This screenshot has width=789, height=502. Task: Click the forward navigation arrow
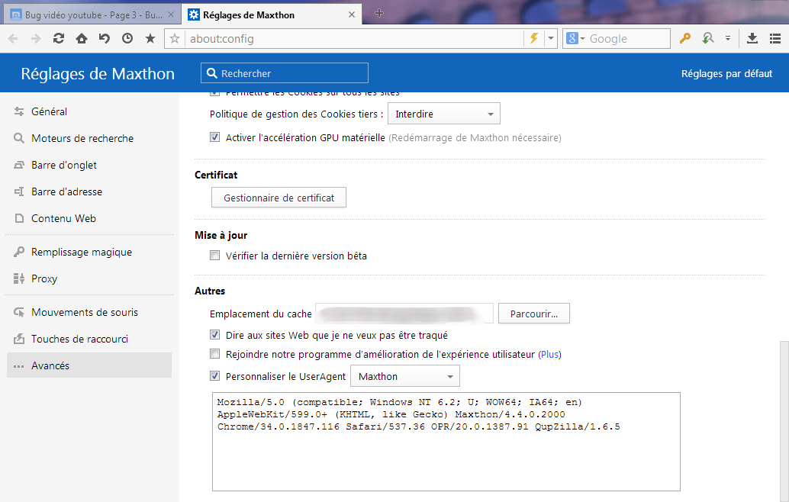(x=36, y=38)
